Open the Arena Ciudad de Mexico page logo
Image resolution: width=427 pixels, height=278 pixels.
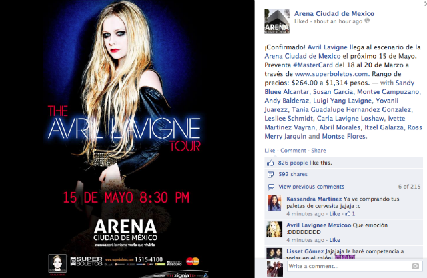click(x=277, y=21)
